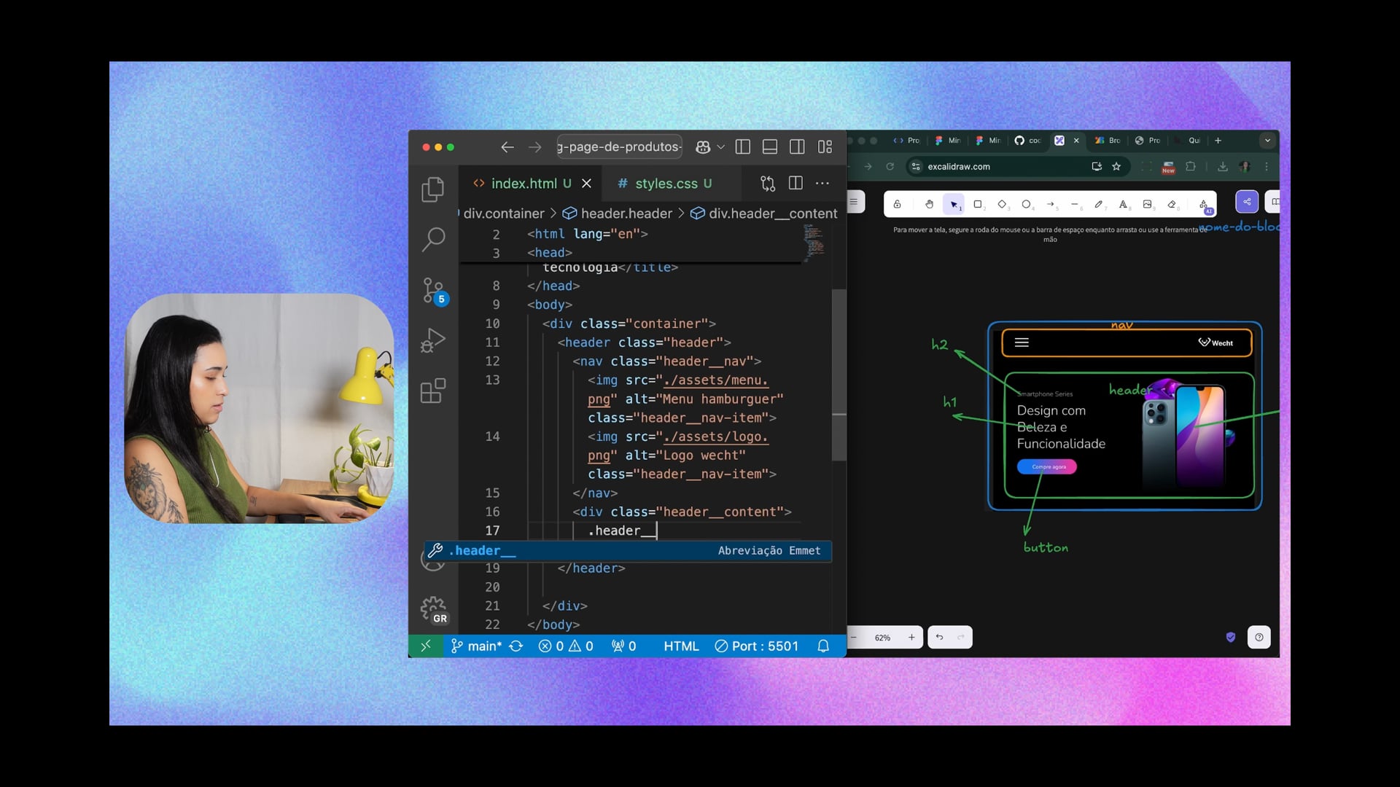Image resolution: width=1400 pixels, height=787 pixels.
Task: Toggle the VS Code bottom panel
Action: click(770, 146)
